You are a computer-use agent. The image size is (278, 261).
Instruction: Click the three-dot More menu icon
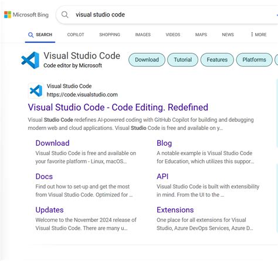coord(252,35)
